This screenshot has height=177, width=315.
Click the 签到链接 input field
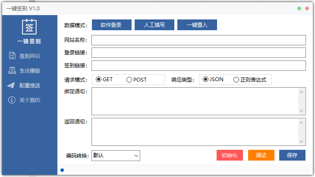coord(198,66)
